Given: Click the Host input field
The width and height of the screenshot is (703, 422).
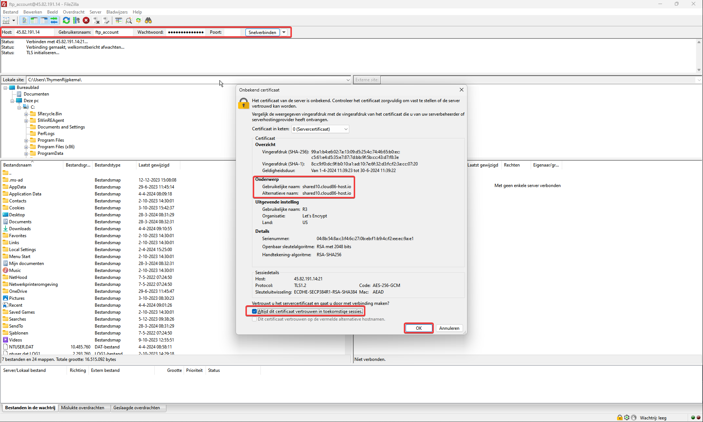Looking at the screenshot, I should [x=34, y=32].
